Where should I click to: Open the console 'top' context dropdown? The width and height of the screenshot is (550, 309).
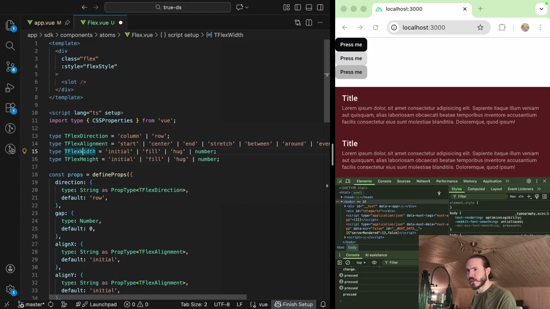(x=361, y=263)
